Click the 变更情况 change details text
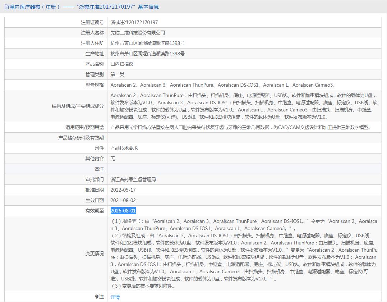 [244, 253]
